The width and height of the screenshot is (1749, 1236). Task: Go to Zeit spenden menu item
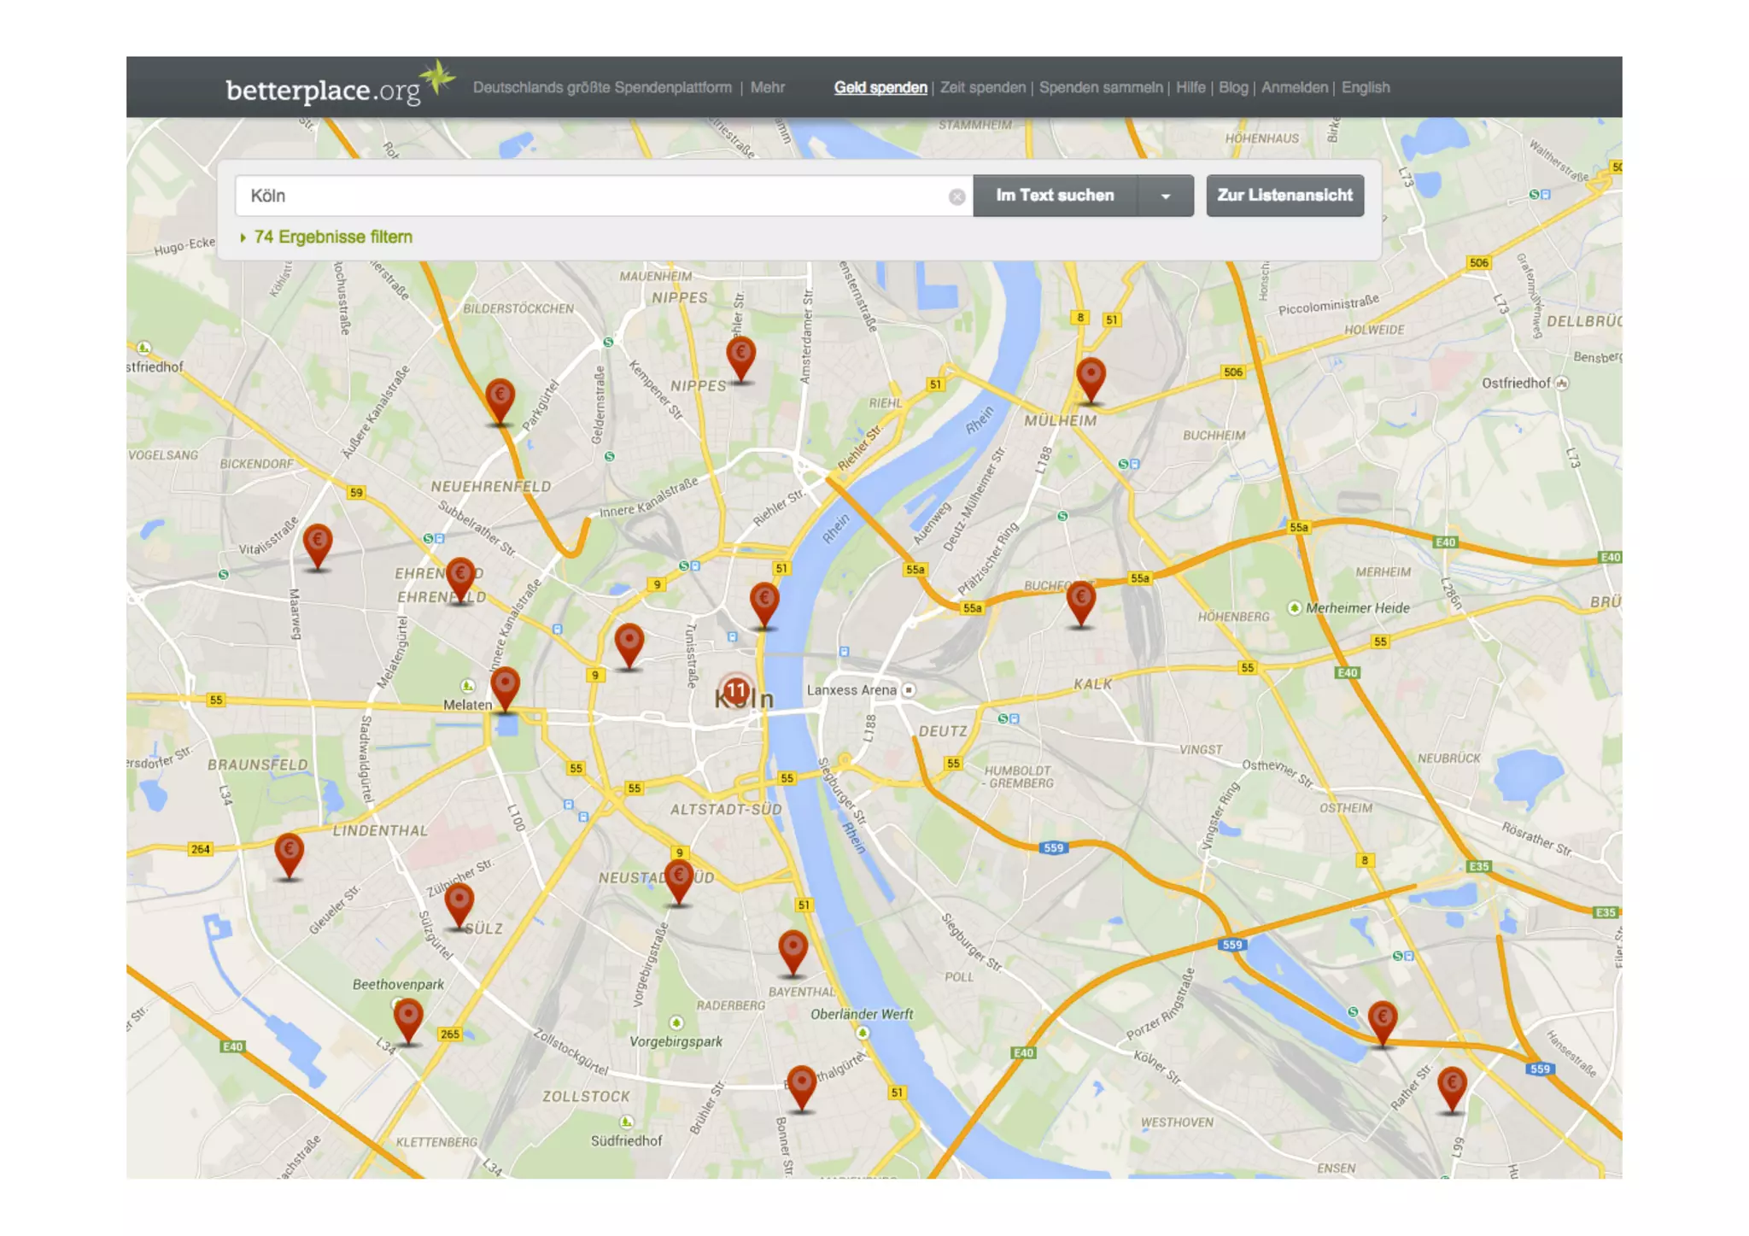(982, 87)
